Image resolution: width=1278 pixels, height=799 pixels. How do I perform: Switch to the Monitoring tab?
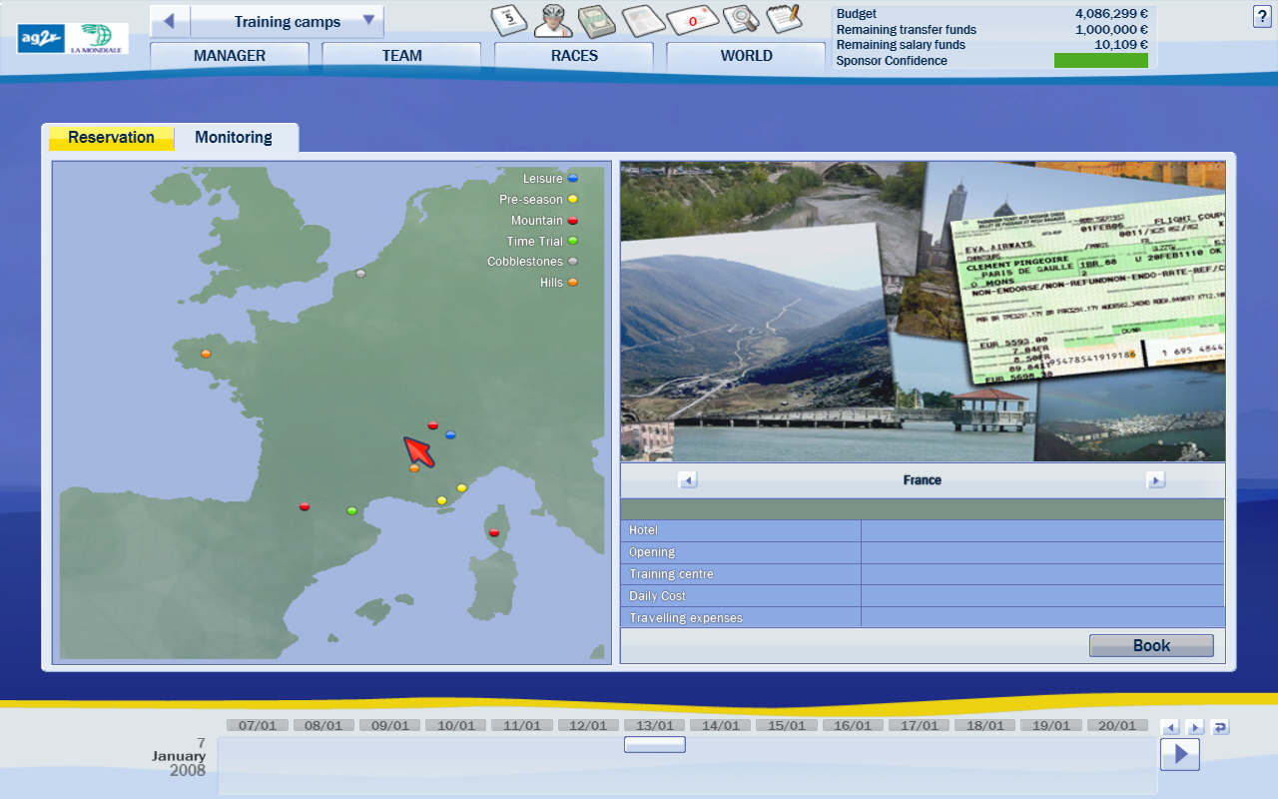(234, 138)
